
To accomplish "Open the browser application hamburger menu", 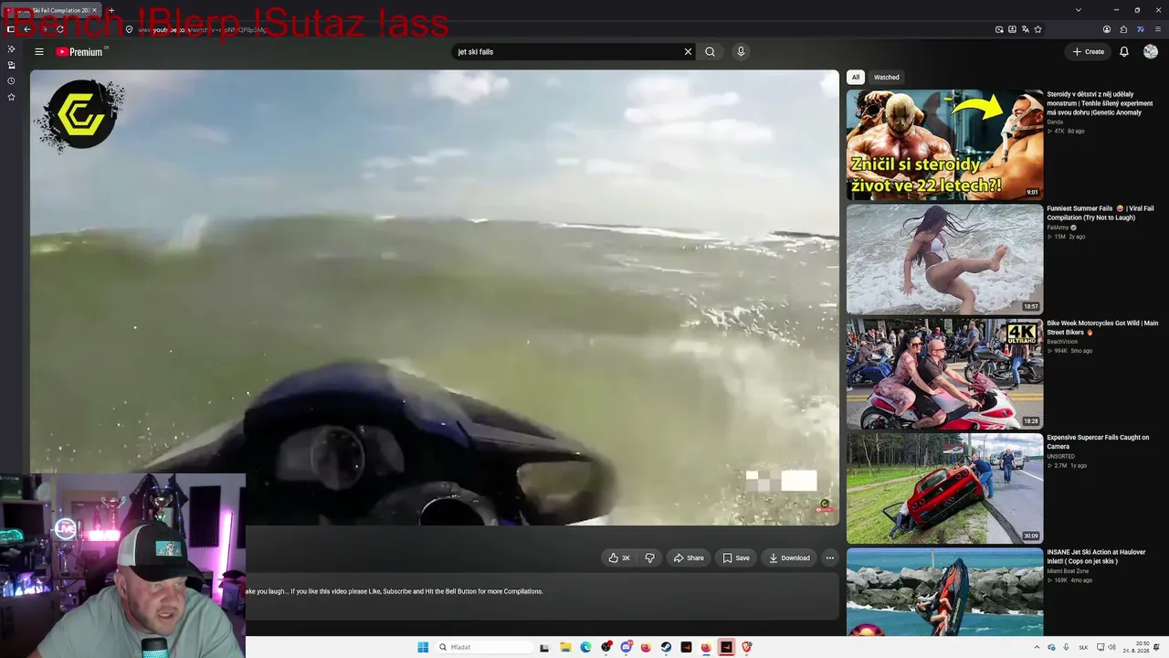I will tap(1158, 29).
